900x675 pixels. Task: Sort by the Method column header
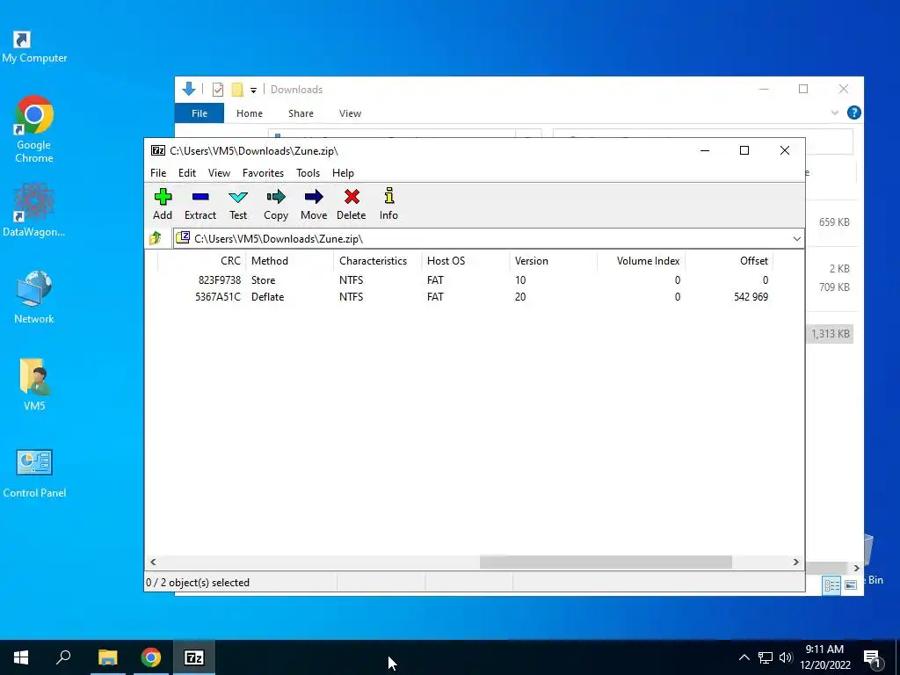click(x=289, y=260)
